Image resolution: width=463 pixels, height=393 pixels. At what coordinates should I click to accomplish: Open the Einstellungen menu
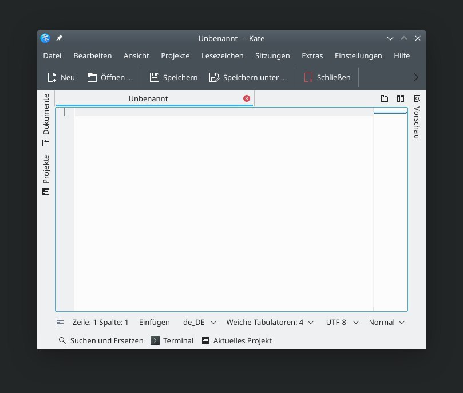(x=358, y=55)
